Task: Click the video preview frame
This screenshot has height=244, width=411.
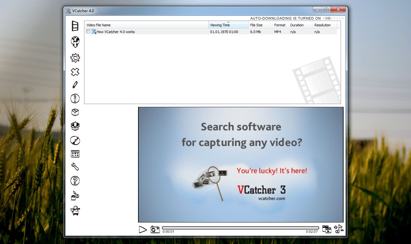Action: pyautogui.click(x=241, y=165)
